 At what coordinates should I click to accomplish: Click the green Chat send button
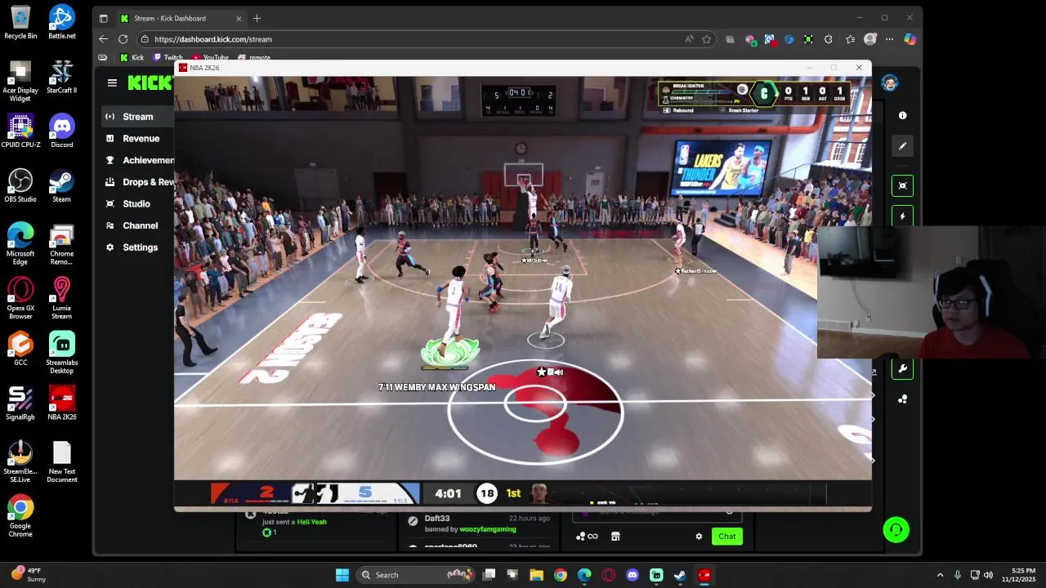pyautogui.click(x=726, y=537)
